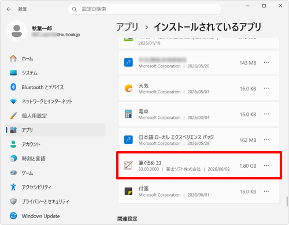Click the 33.00.0000 version number
289x225 pixels.
tap(149, 169)
